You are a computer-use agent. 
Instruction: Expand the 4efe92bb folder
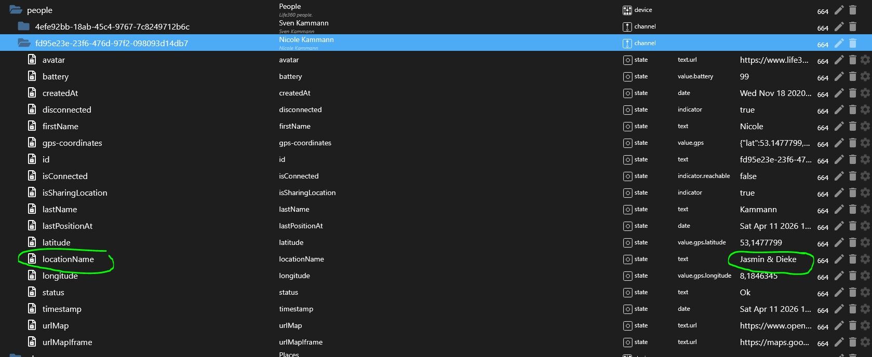(x=24, y=27)
